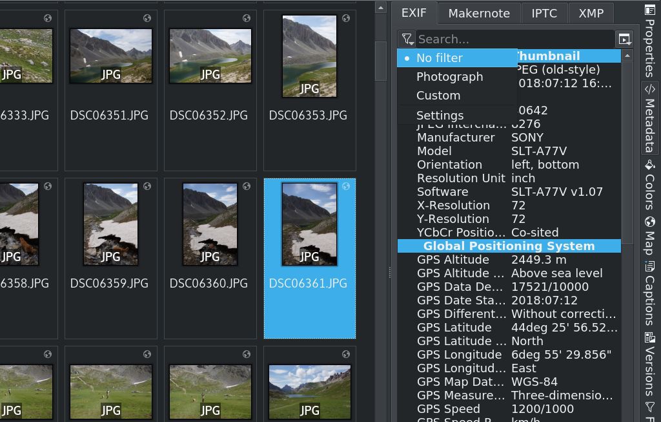This screenshot has width=661, height=422.
Task: Click the selected DSC06361.JPG thumbnail
Action: [309, 224]
